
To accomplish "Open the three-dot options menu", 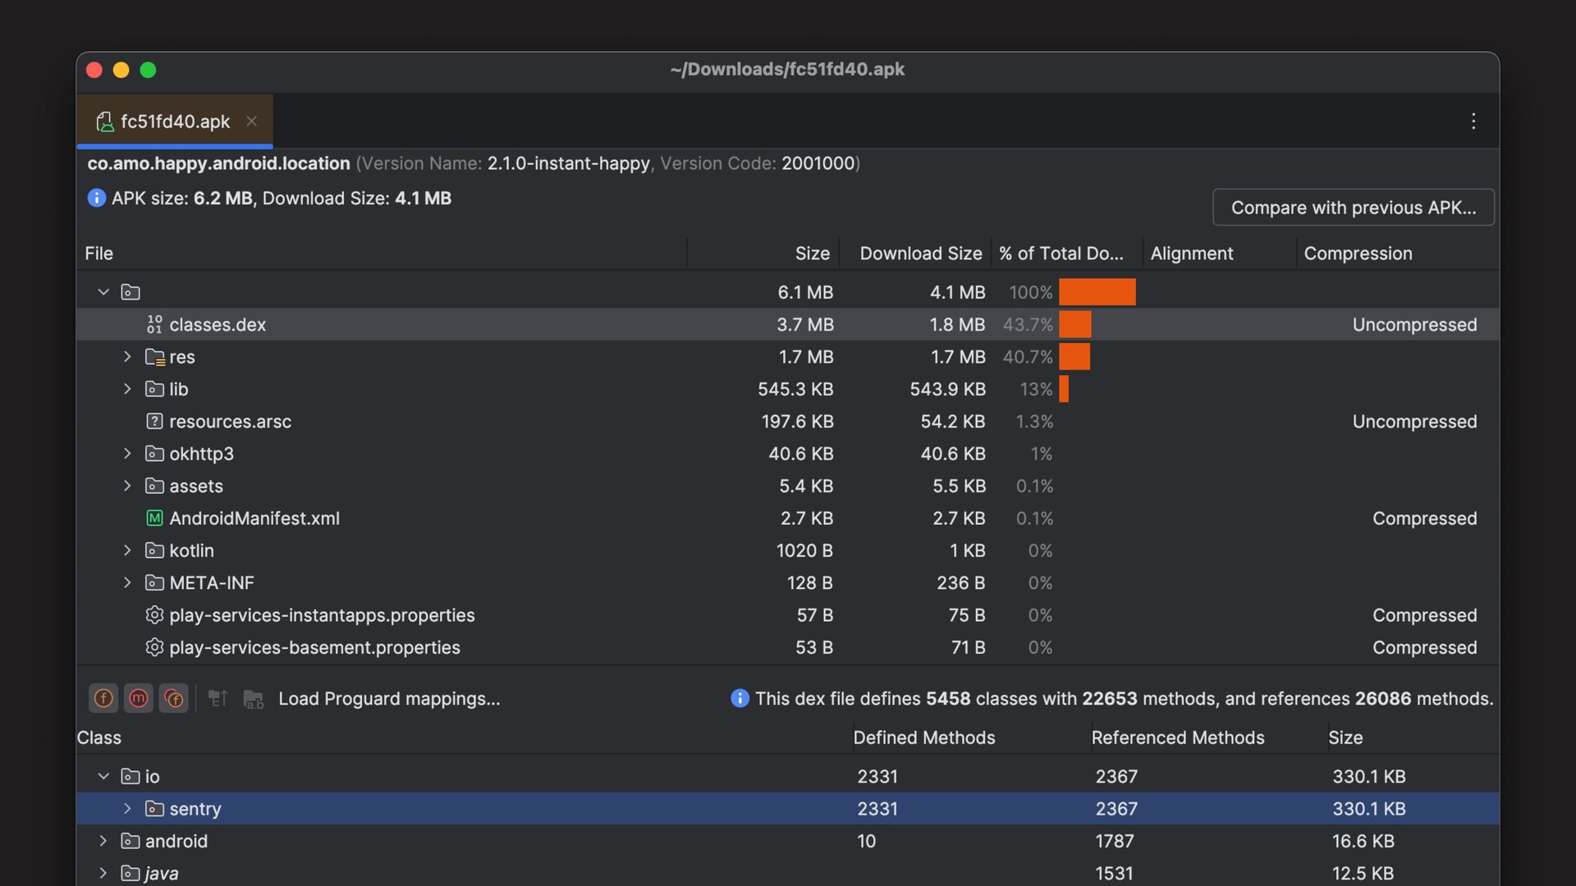I will click(x=1473, y=121).
